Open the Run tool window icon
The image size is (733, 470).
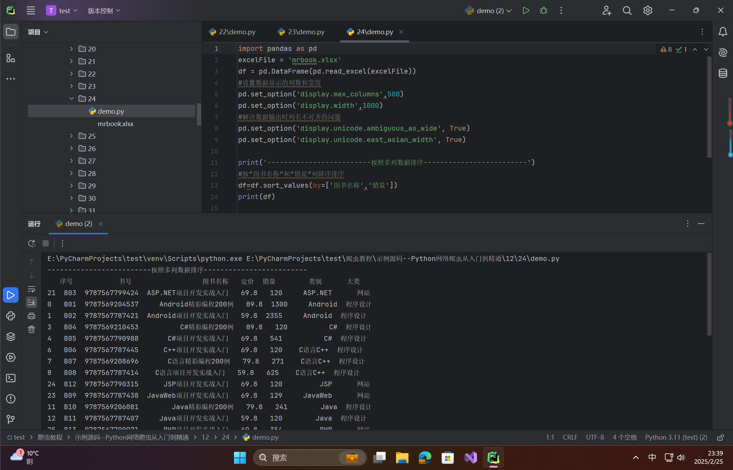[11, 295]
